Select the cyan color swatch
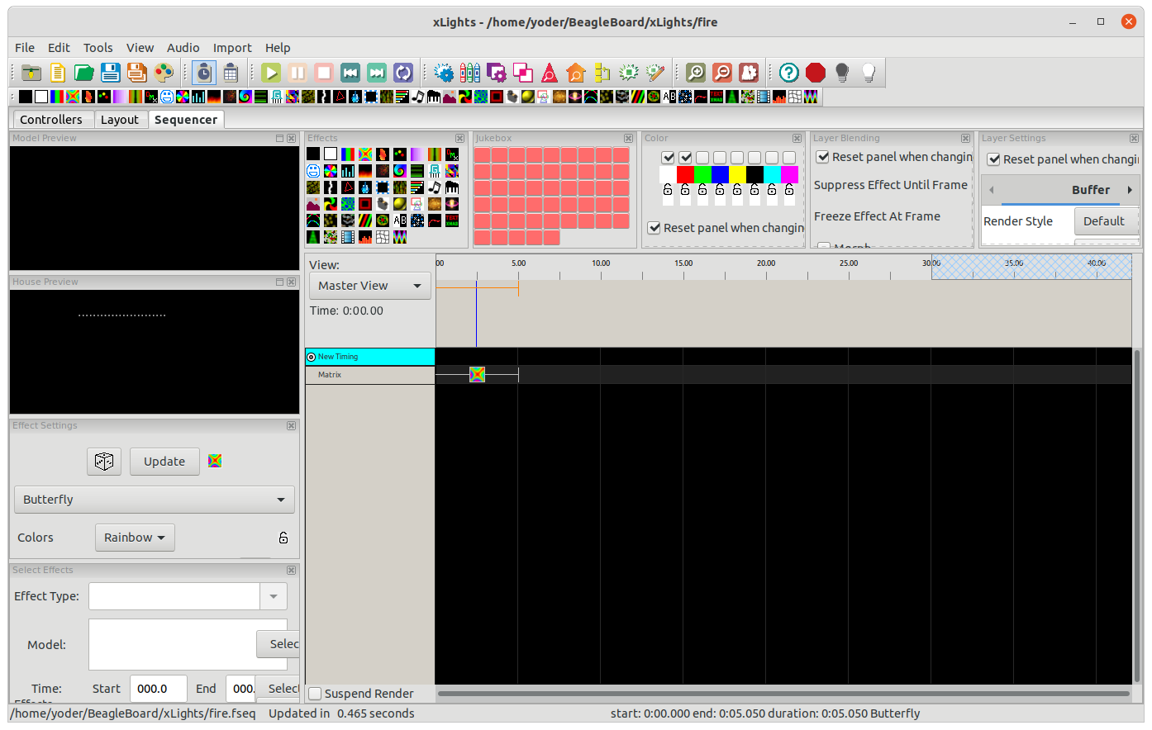This screenshot has width=1152, height=730. (772, 174)
